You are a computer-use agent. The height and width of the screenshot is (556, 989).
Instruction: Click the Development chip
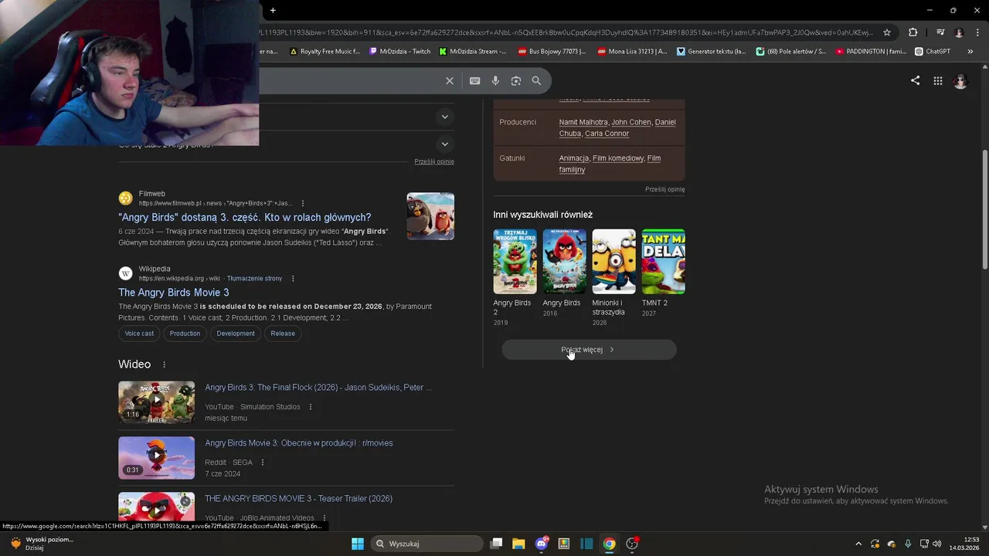pyautogui.click(x=236, y=334)
